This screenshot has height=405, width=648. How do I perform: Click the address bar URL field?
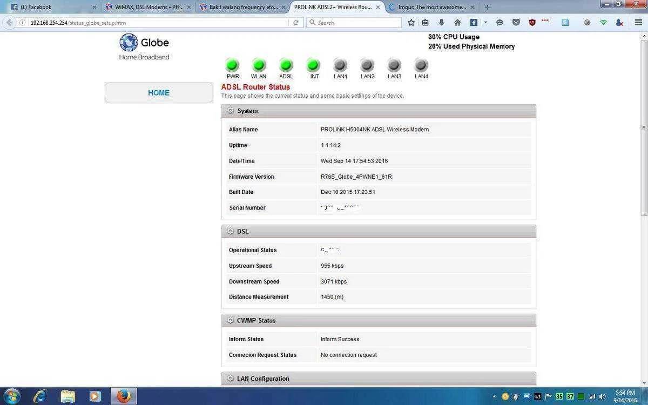(x=159, y=23)
